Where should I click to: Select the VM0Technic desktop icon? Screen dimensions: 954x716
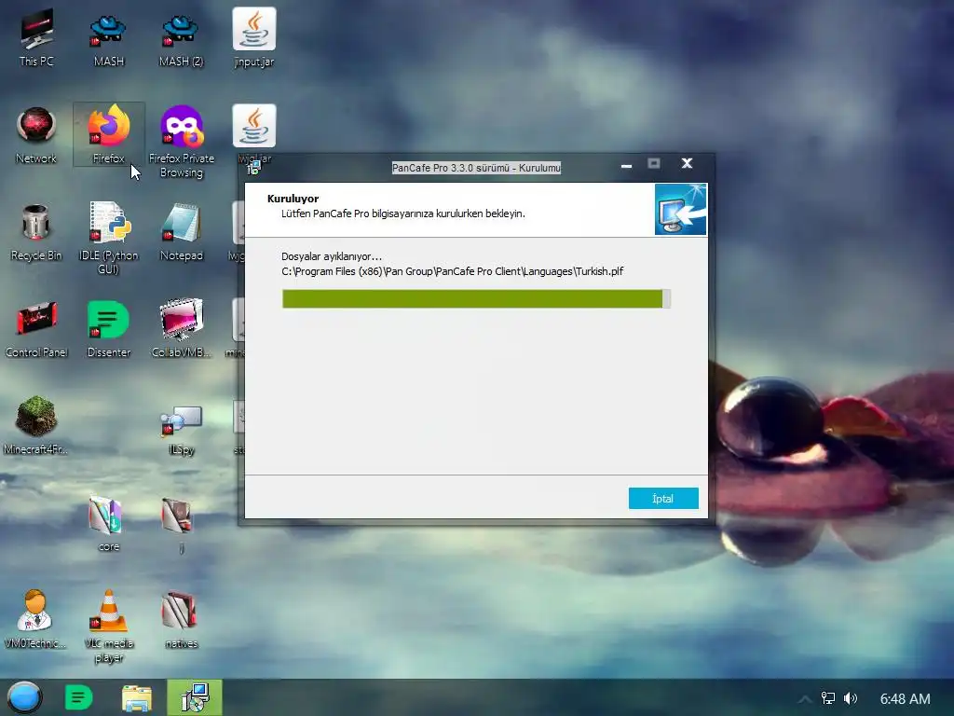pyautogui.click(x=35, y=620)
